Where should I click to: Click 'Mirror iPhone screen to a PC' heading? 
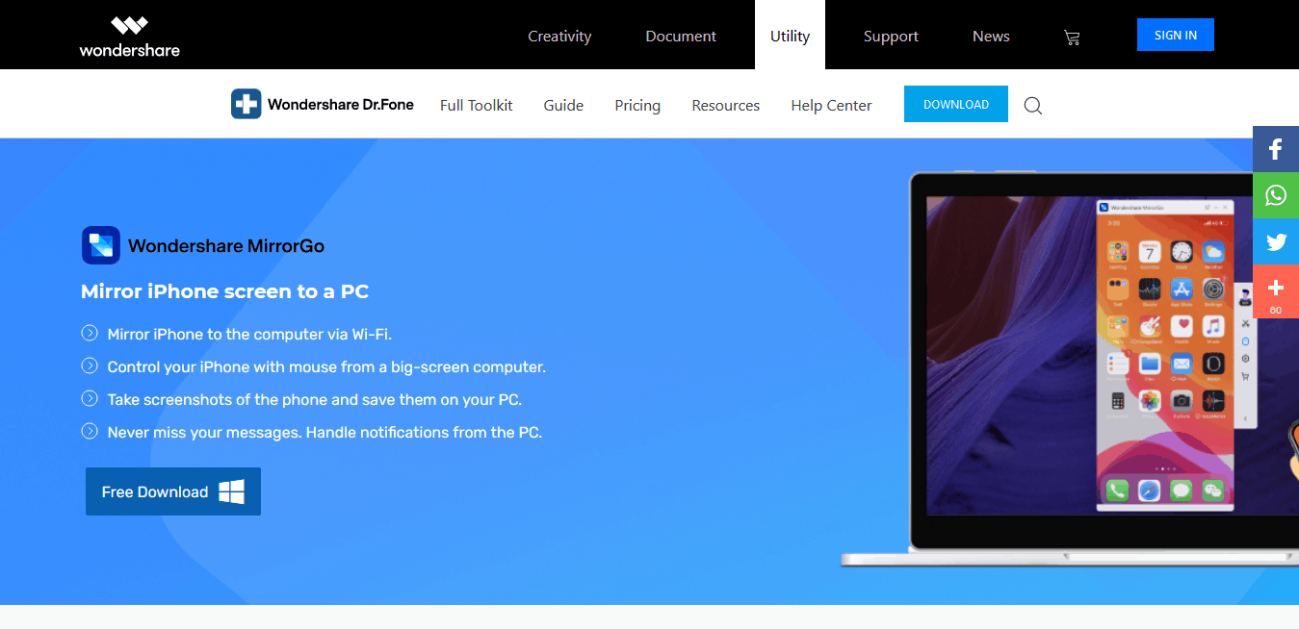click(225, 291)
